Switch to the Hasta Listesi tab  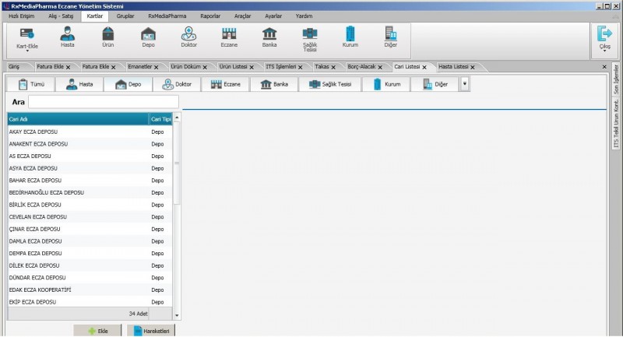457,67
